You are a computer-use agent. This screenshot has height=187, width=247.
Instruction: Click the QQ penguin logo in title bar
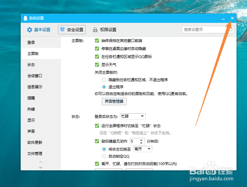[25, 18]
